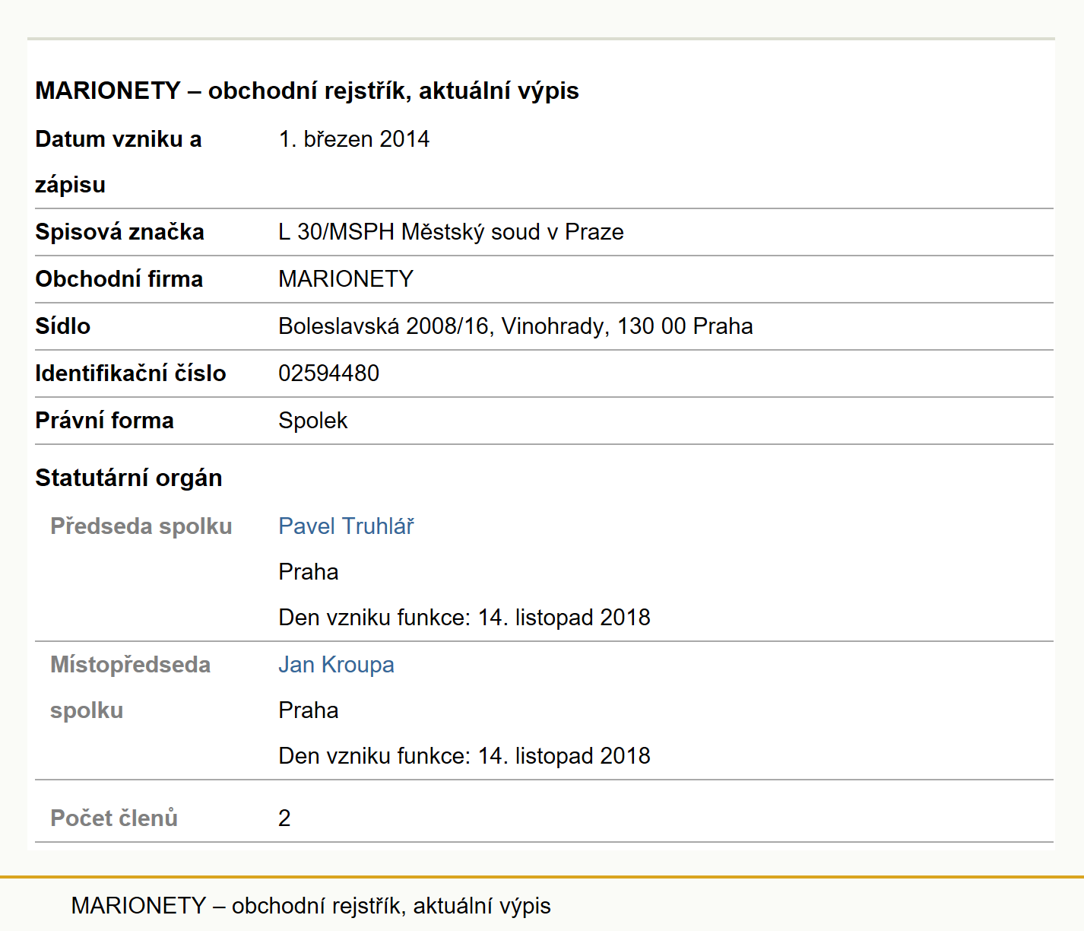Select 'L 30/MSPH Městský soud v Praze'
The width and height of the screenshot is (1084, 931).
(x=451, y=231)
